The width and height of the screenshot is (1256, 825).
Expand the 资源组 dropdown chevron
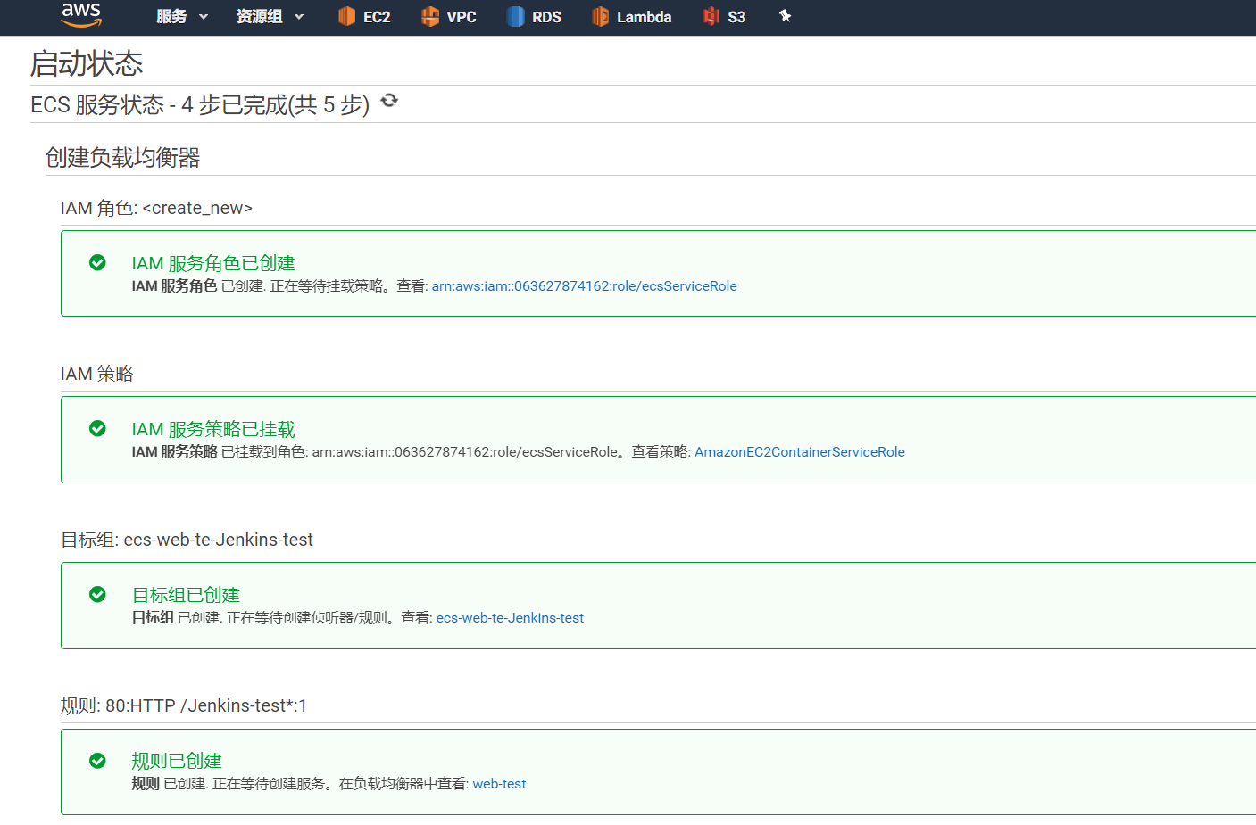299,16
